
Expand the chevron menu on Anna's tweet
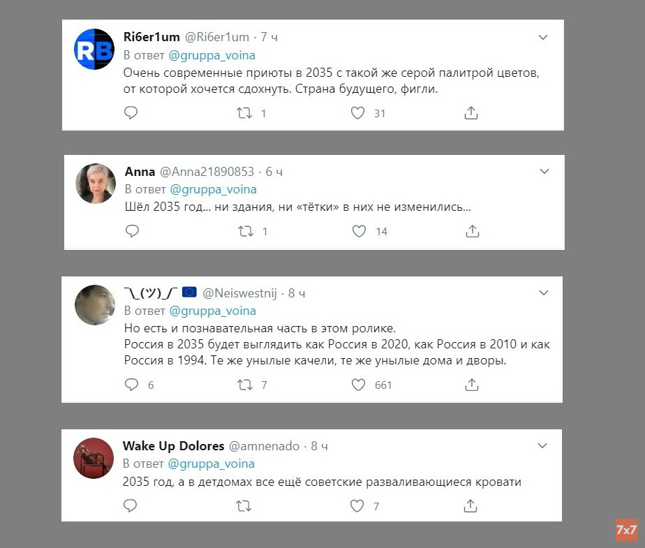544,172
